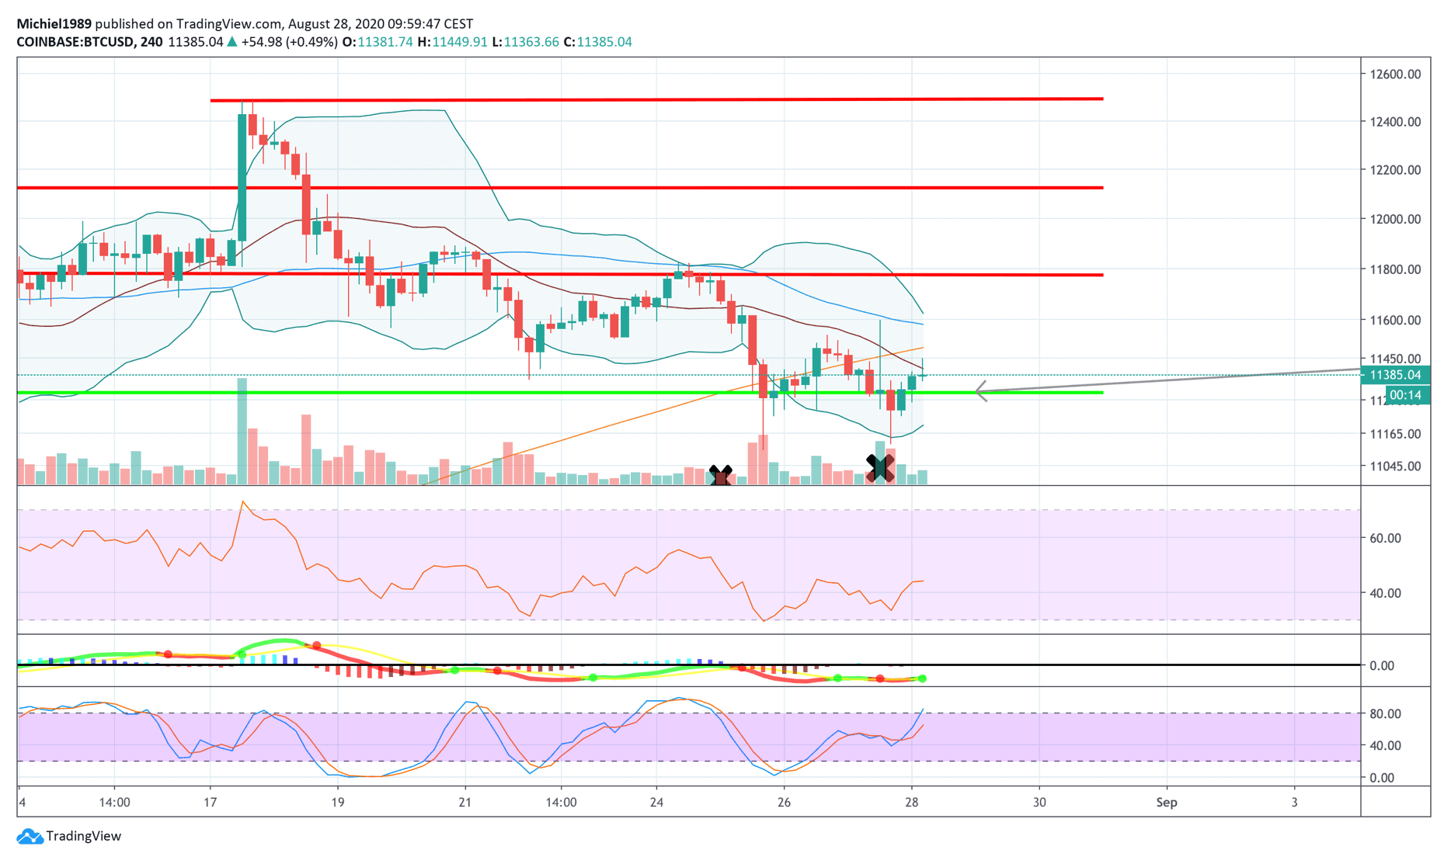This screenshot has height=857, width=1451.
Task: Click the 11800.00 price axis label
Action: point(1396,269)
